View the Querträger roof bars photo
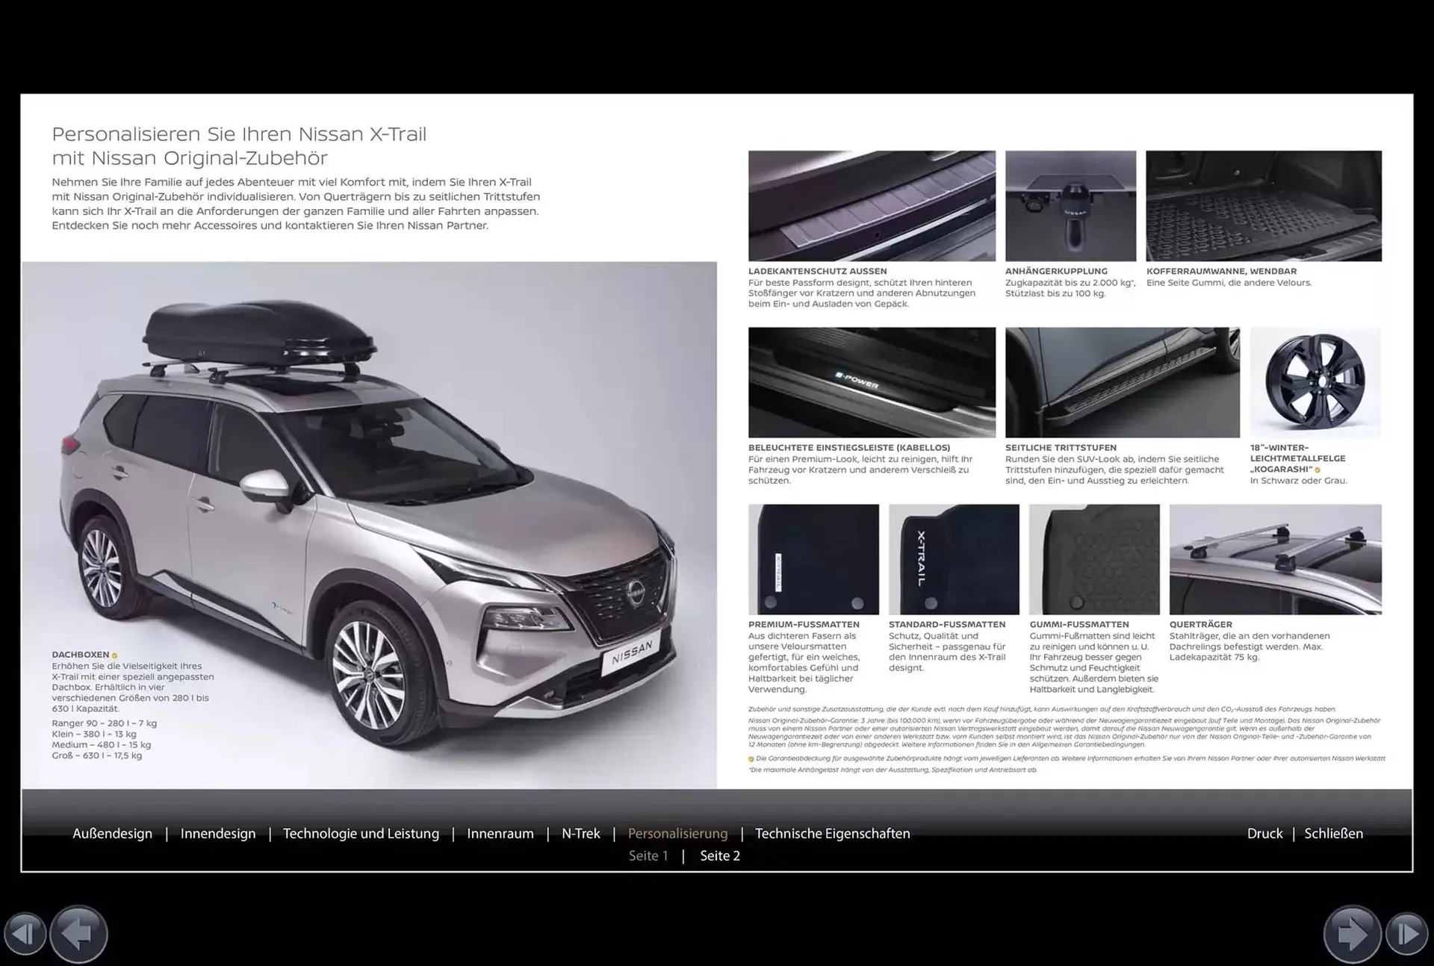 click(1276, 559)
